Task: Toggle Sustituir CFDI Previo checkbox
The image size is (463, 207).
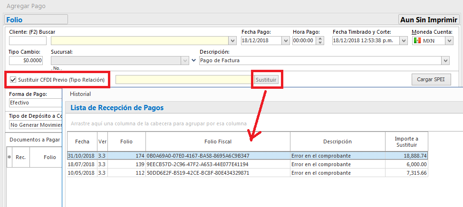Action: (x=13, y=80)
